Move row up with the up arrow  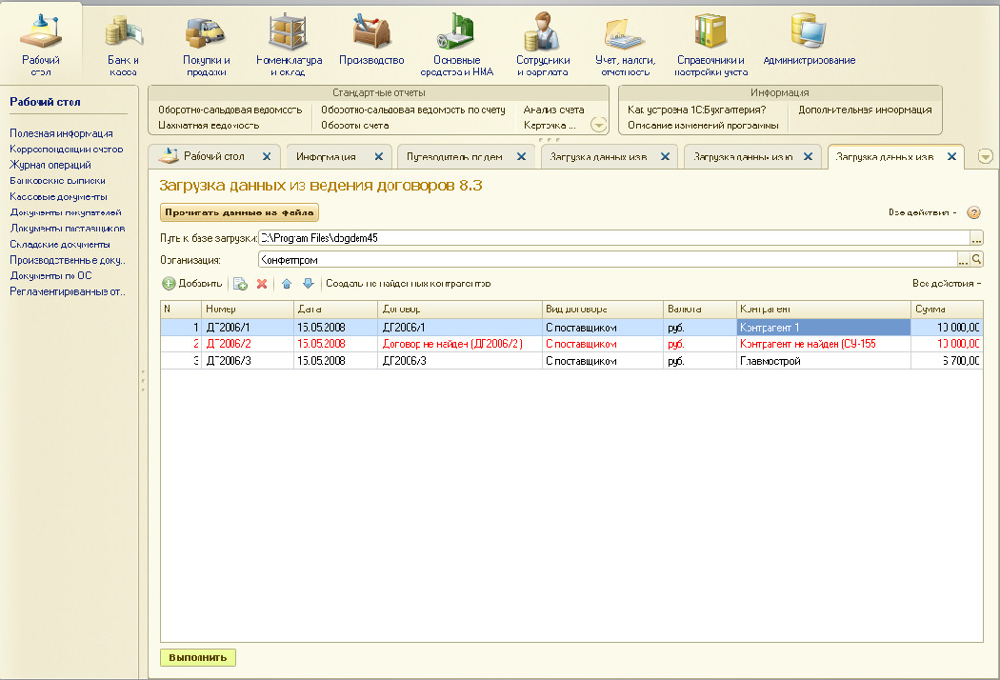tap(287, 284)
